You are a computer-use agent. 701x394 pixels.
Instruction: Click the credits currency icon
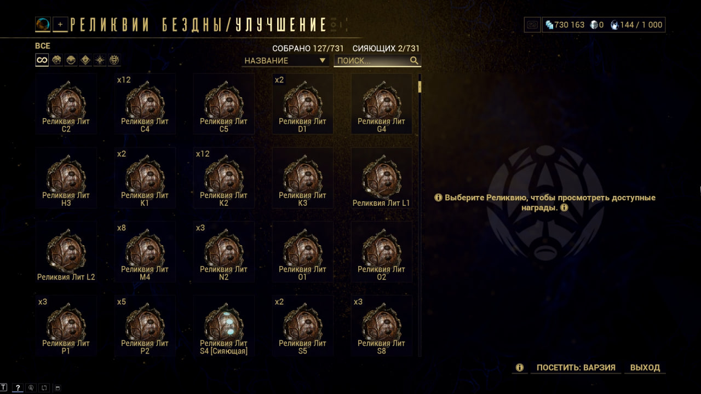(x=549, y=25)
